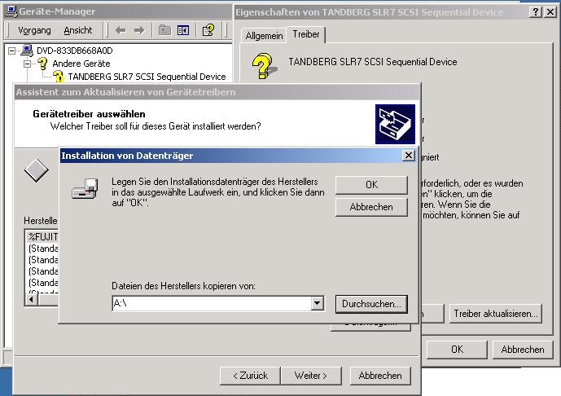Select first (Standa entry below %FUJIT
The width and height of the screenshot is (561, 396).
click(x=43, y=249)
